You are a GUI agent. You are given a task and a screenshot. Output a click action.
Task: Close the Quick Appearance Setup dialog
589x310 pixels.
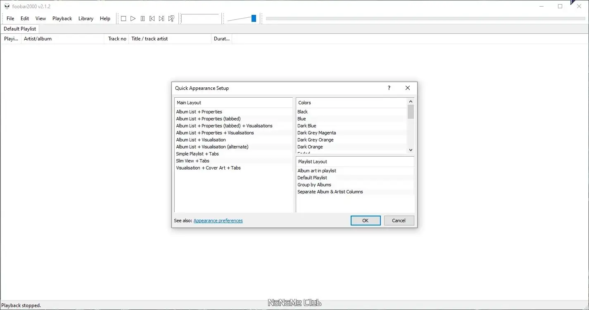(408, 88)
